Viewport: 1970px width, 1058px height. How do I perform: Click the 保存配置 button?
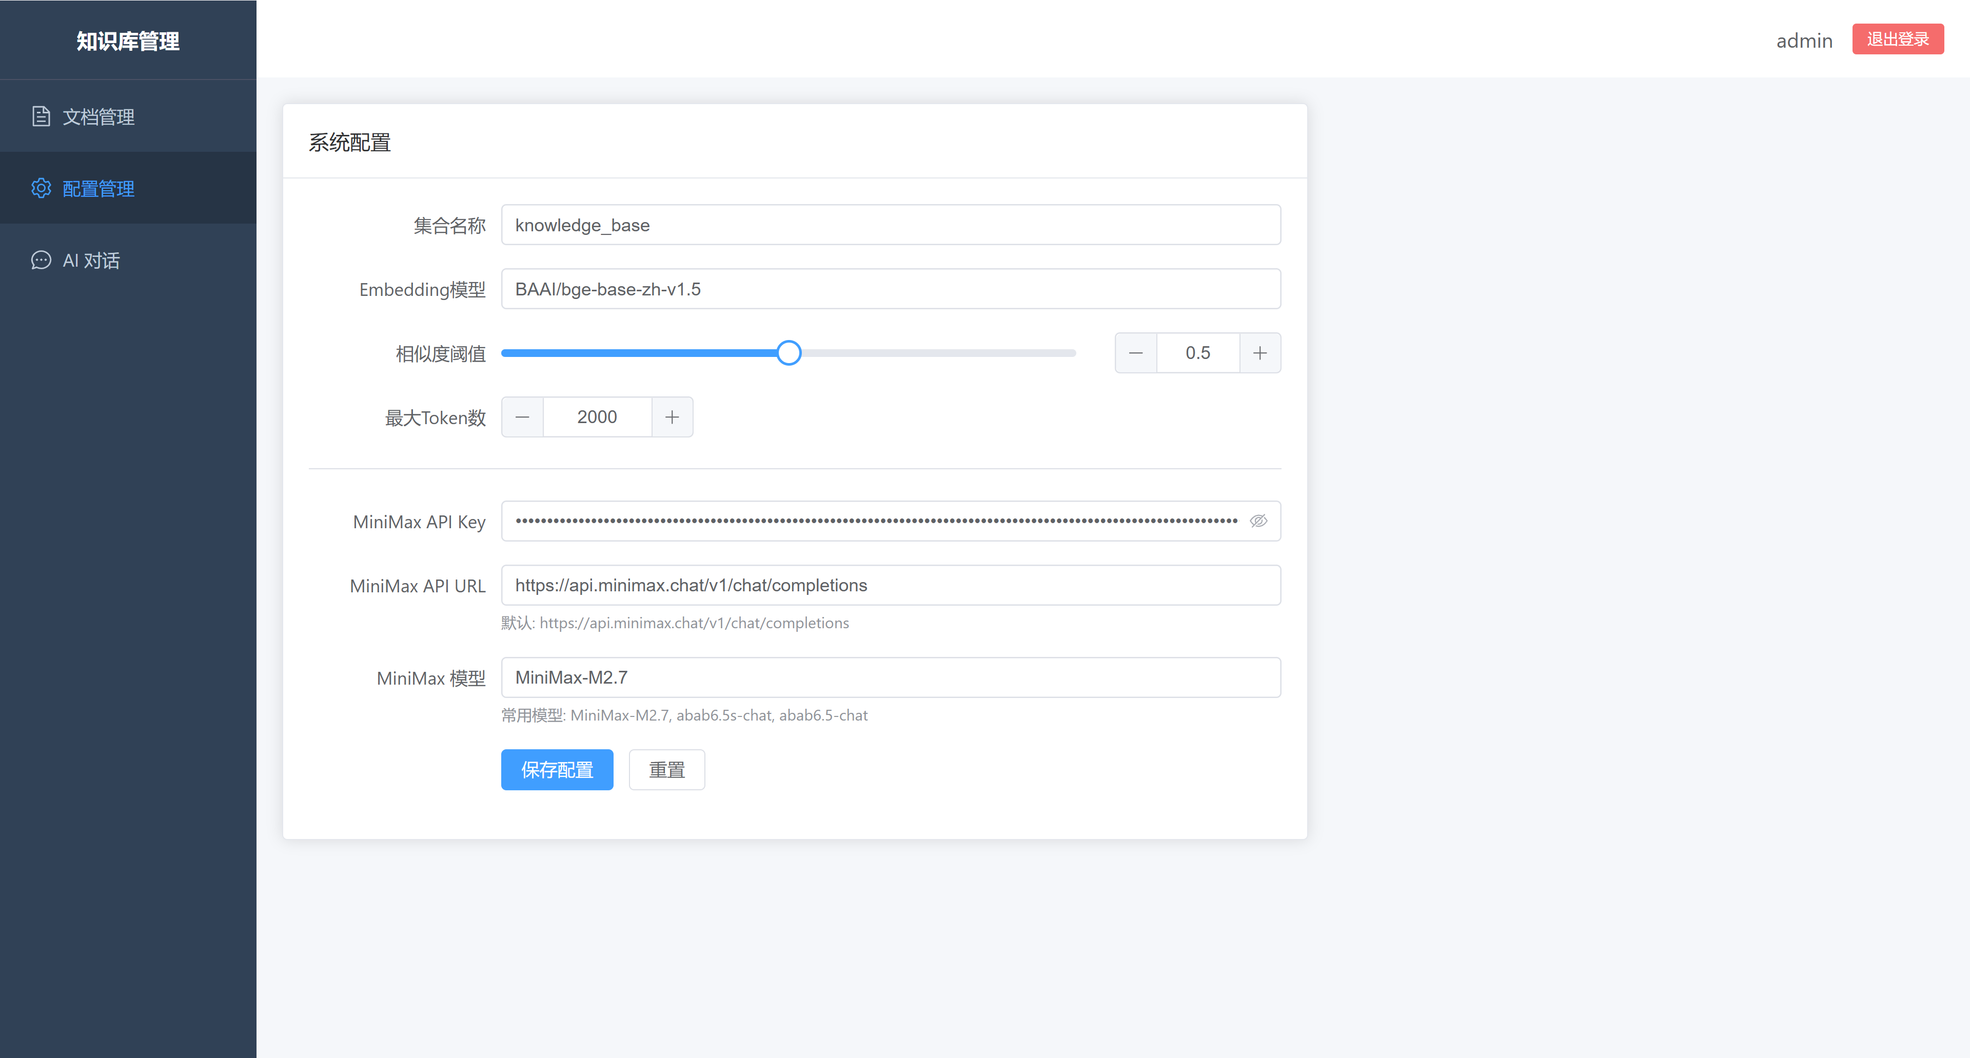point(557,770)
